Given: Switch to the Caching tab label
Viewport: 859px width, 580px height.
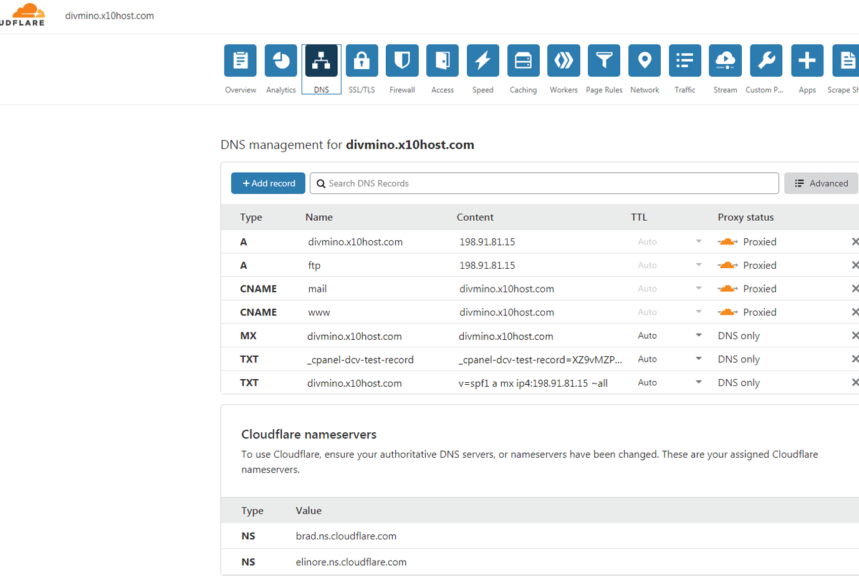Looking at the screenshot, I should [x=524, y=90].
